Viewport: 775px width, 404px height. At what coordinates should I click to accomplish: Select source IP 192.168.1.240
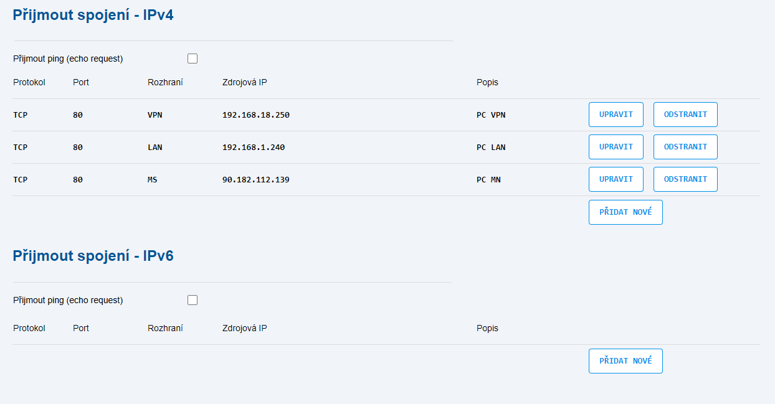click(x=254, y=148)
